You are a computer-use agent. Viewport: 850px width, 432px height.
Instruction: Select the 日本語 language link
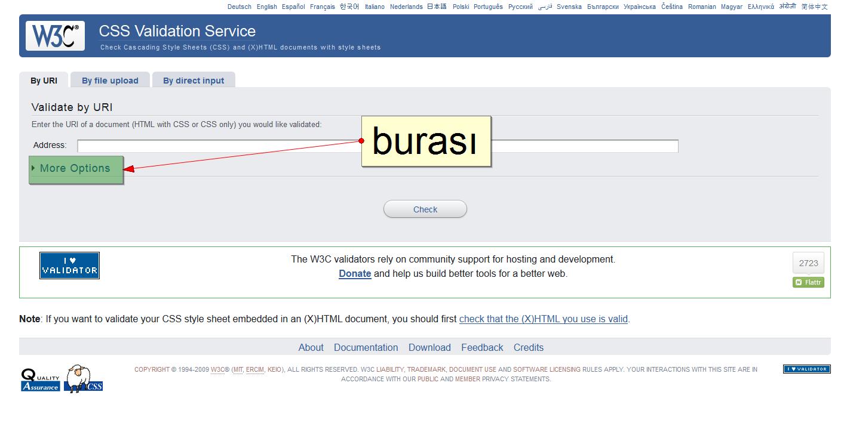pos(437,7)
